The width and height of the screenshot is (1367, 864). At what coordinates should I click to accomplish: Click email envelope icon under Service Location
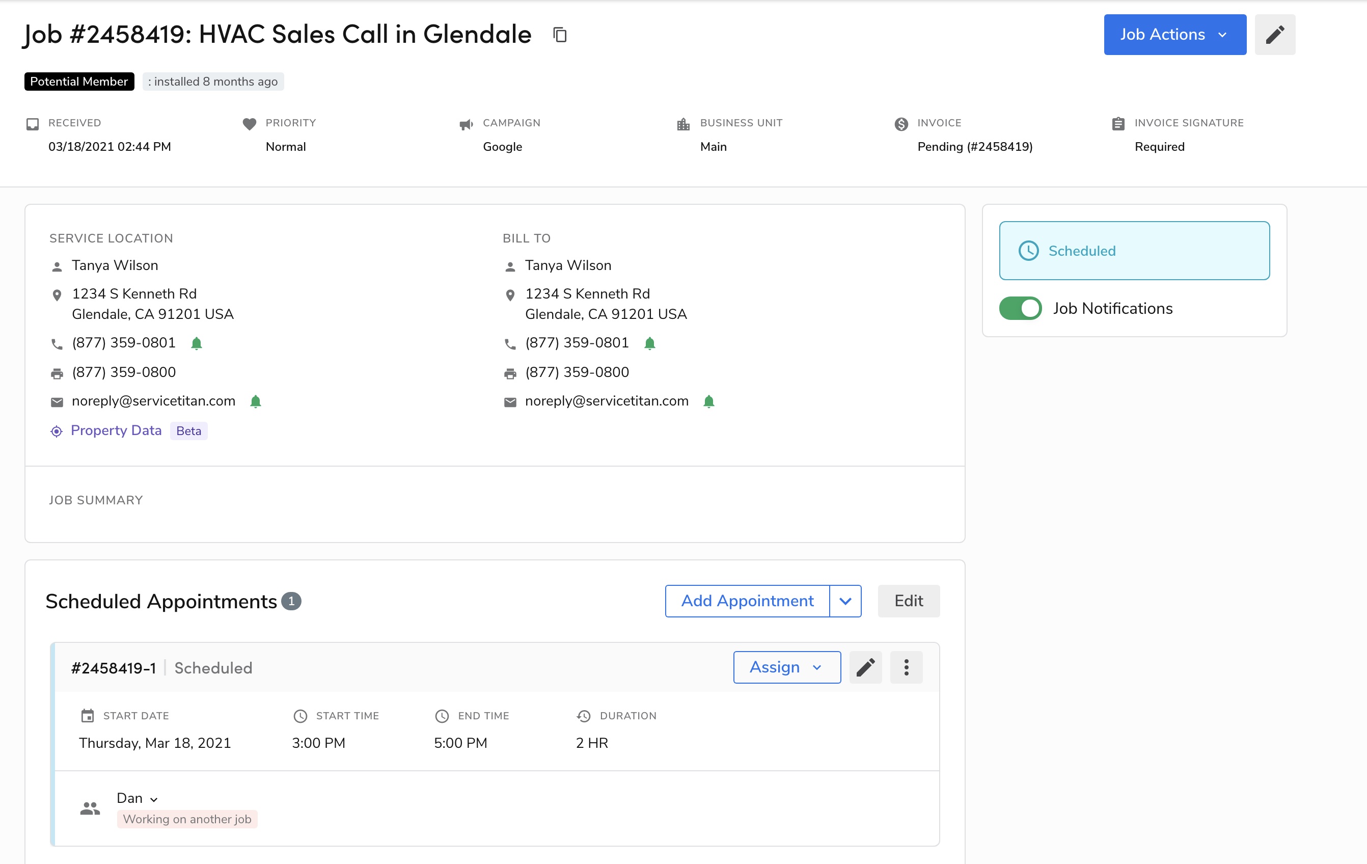57,402
